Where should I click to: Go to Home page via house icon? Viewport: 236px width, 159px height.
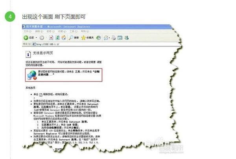[x=64, y=38]
